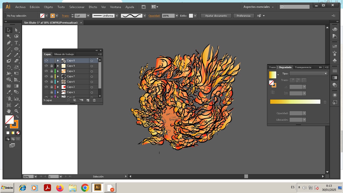Select the Blob Brush tool
Image resolution: width=343 pixels, height=193 pixels.
[x=9, y=61]
